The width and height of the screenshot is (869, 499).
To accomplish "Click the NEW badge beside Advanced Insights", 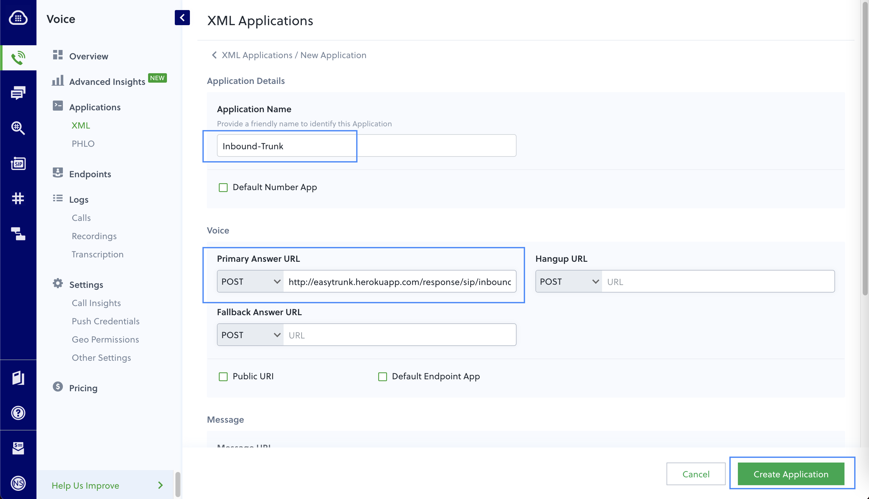I will coord(157,78).
